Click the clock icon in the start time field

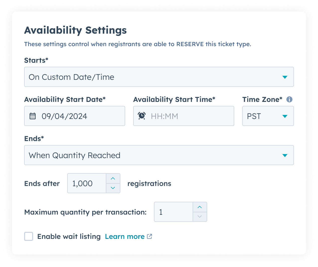coord(142,116)
